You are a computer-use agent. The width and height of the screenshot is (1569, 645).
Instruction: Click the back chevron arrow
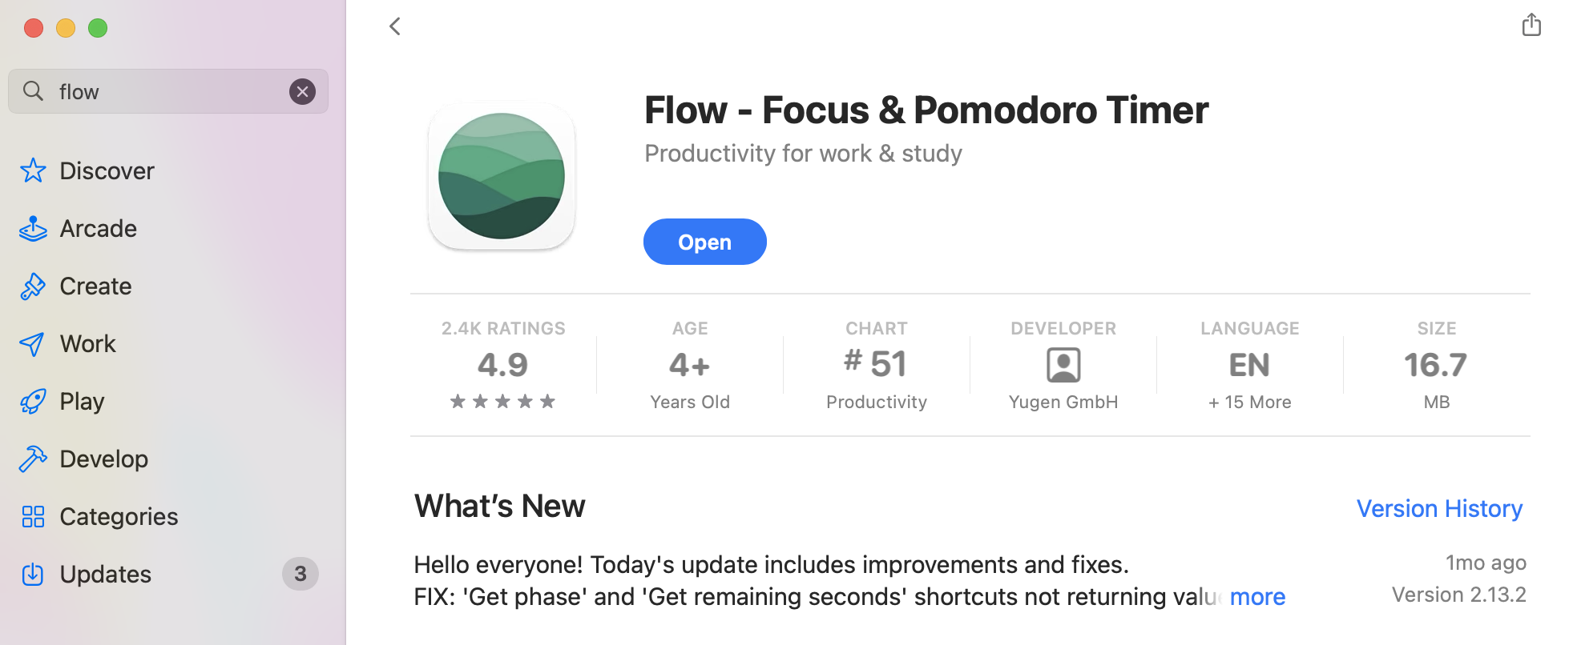click(x=395, y=26)
